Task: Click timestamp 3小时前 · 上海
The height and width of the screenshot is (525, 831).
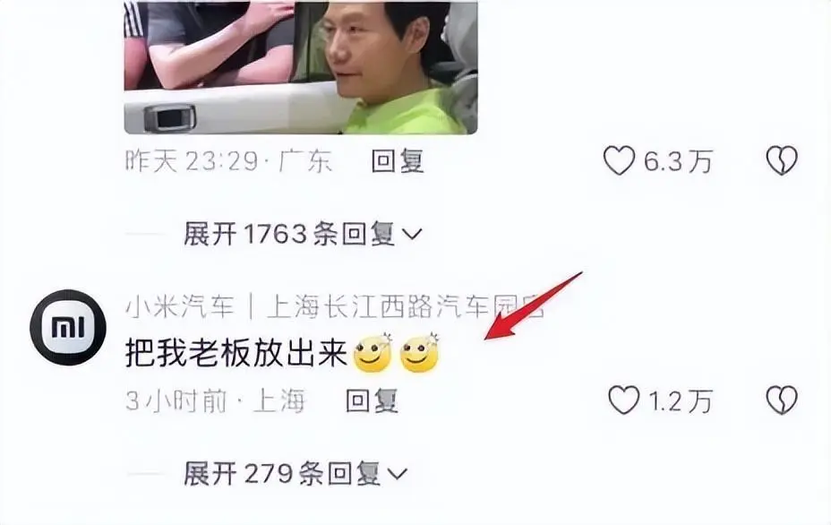Action: coord(216,400)
